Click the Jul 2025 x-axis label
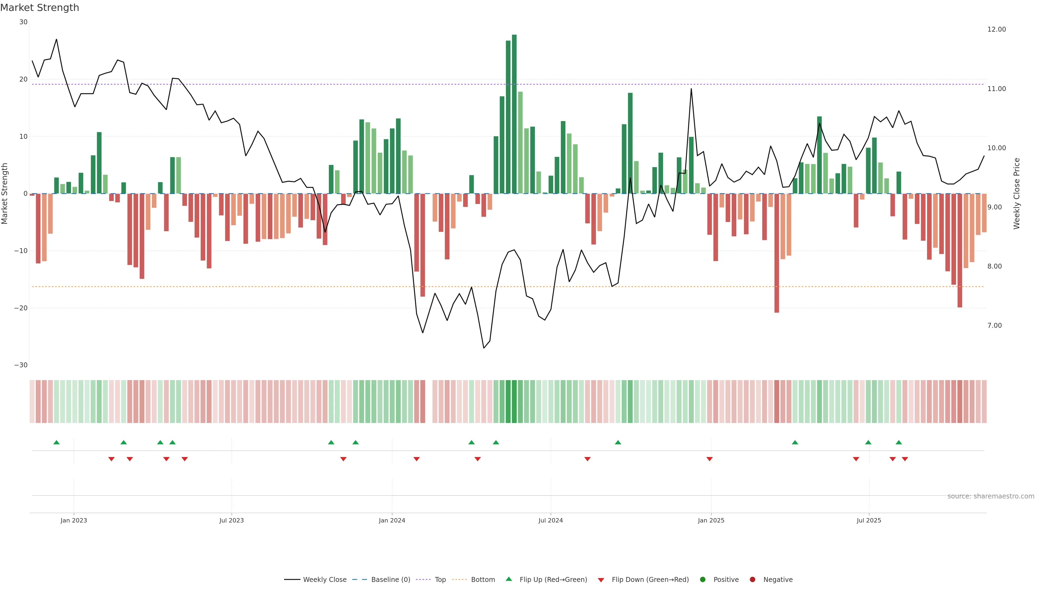 [x=869, y=520]
